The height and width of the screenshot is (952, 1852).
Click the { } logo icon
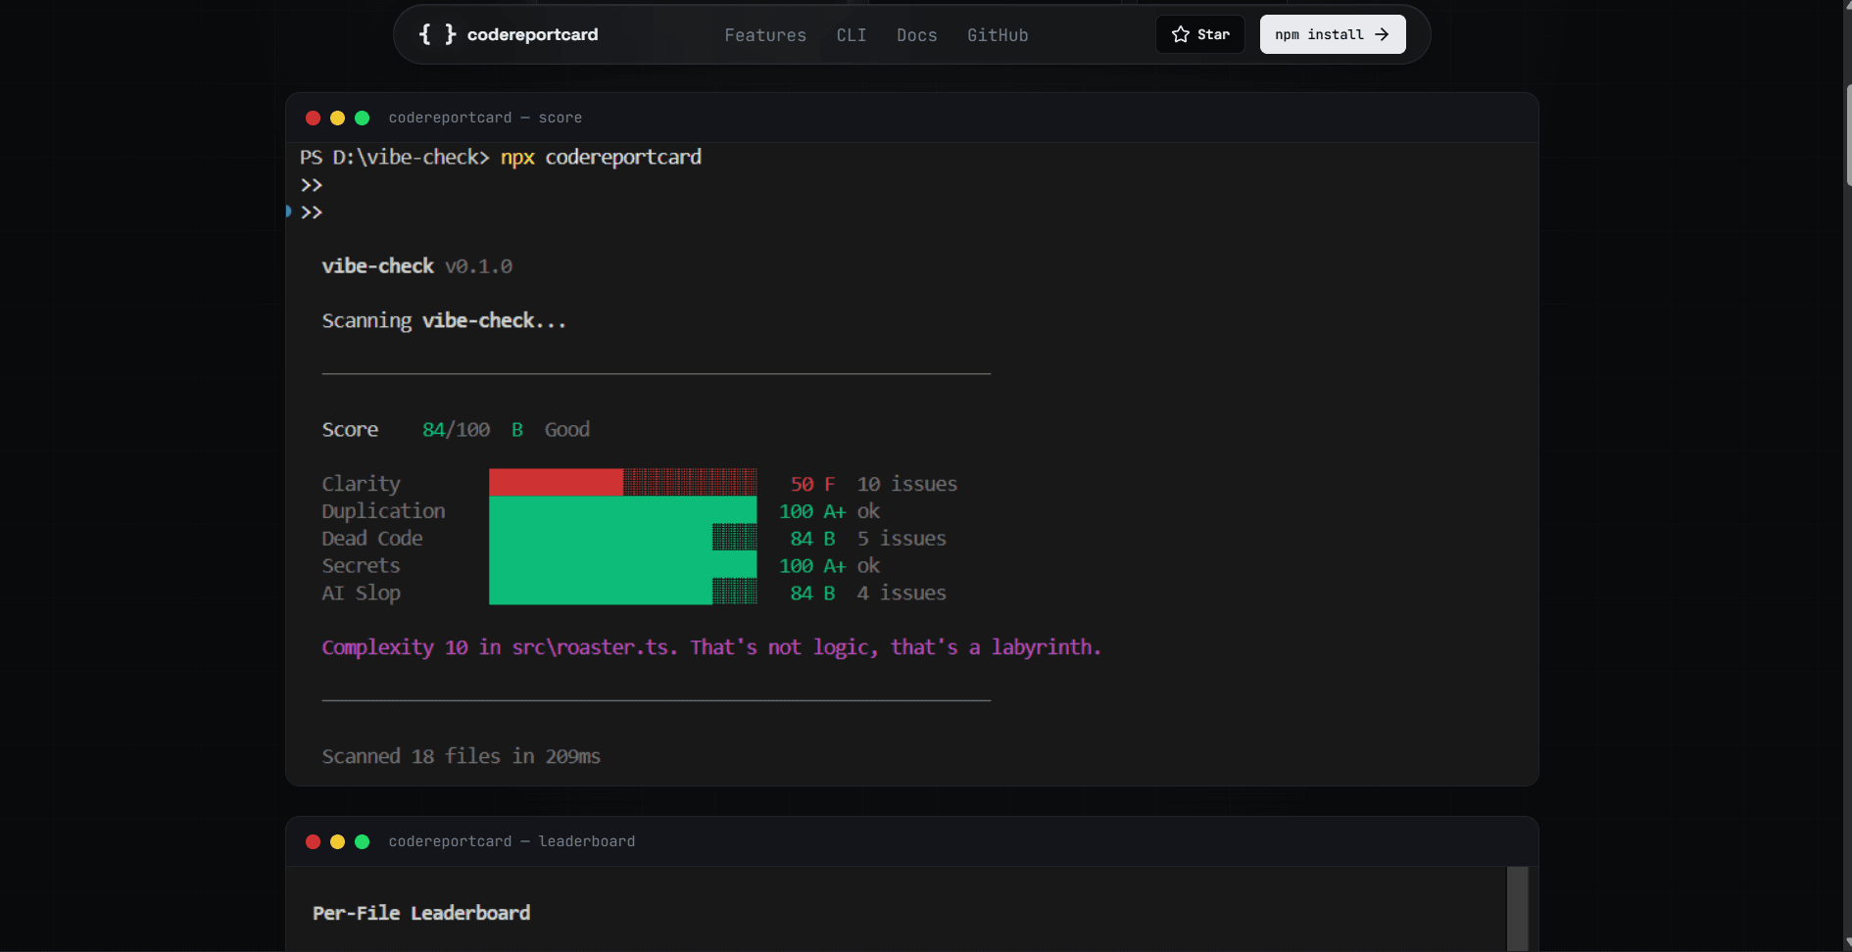[436, 33]
